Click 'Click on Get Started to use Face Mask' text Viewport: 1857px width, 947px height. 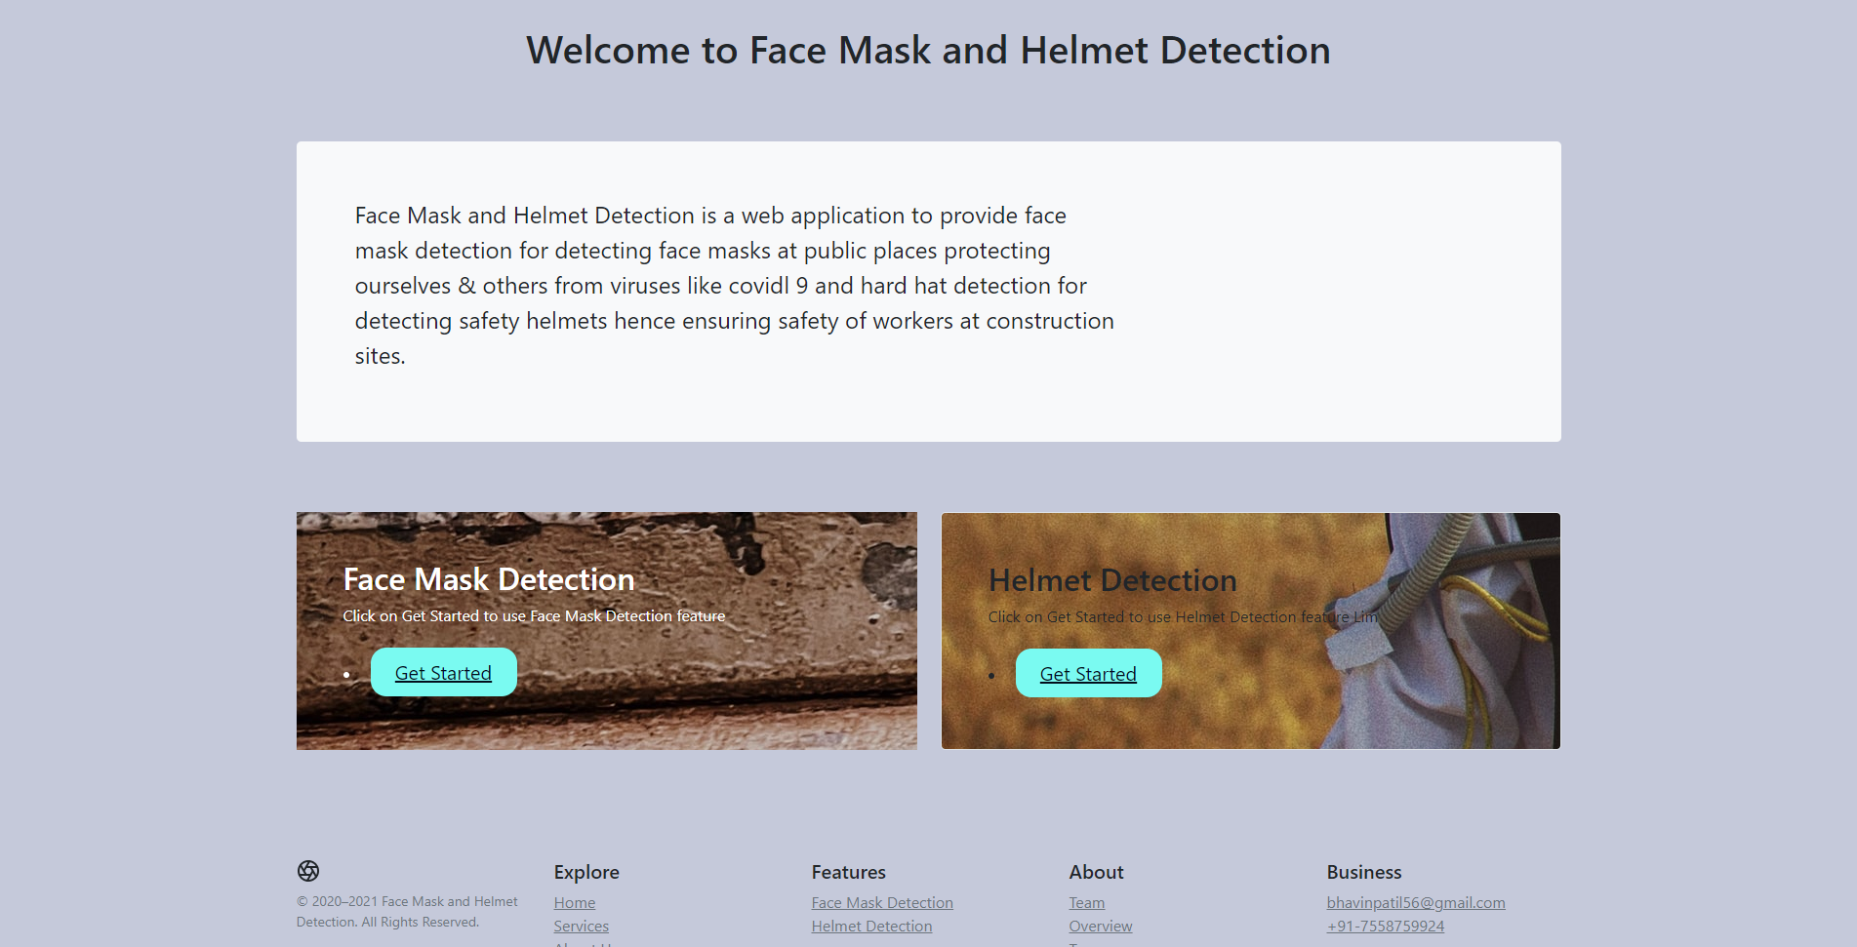tap(534, 616)
